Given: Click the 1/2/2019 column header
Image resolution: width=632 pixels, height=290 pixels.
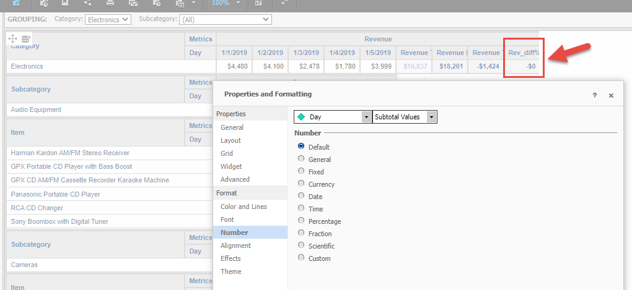Looking at the screenshot, I should (270, 53).
